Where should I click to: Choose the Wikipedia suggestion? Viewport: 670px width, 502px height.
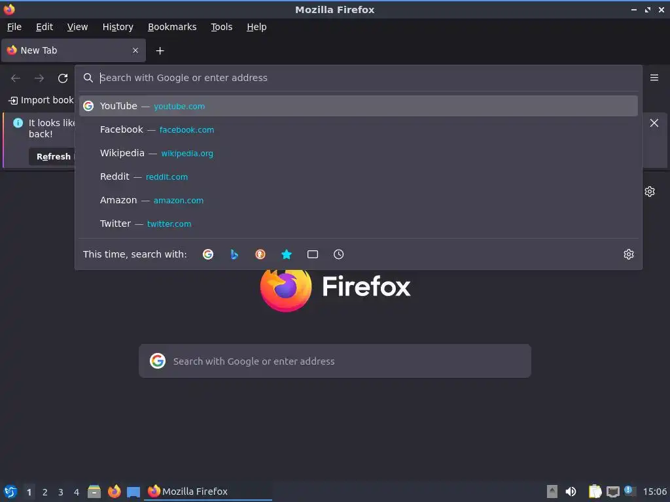[x=358, y=153]
